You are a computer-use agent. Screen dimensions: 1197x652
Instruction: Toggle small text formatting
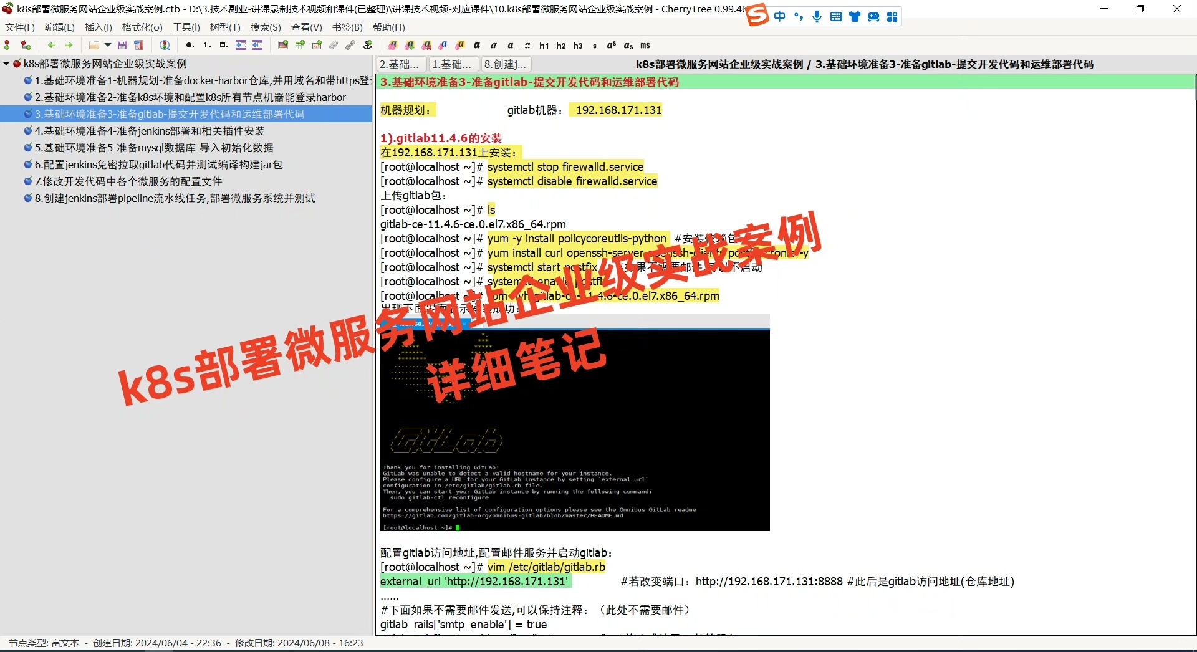pyautogui.click(x=595, y=45)
